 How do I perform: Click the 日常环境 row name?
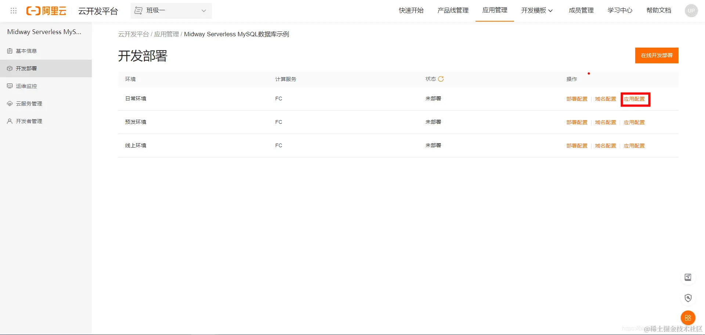(135, 98)
